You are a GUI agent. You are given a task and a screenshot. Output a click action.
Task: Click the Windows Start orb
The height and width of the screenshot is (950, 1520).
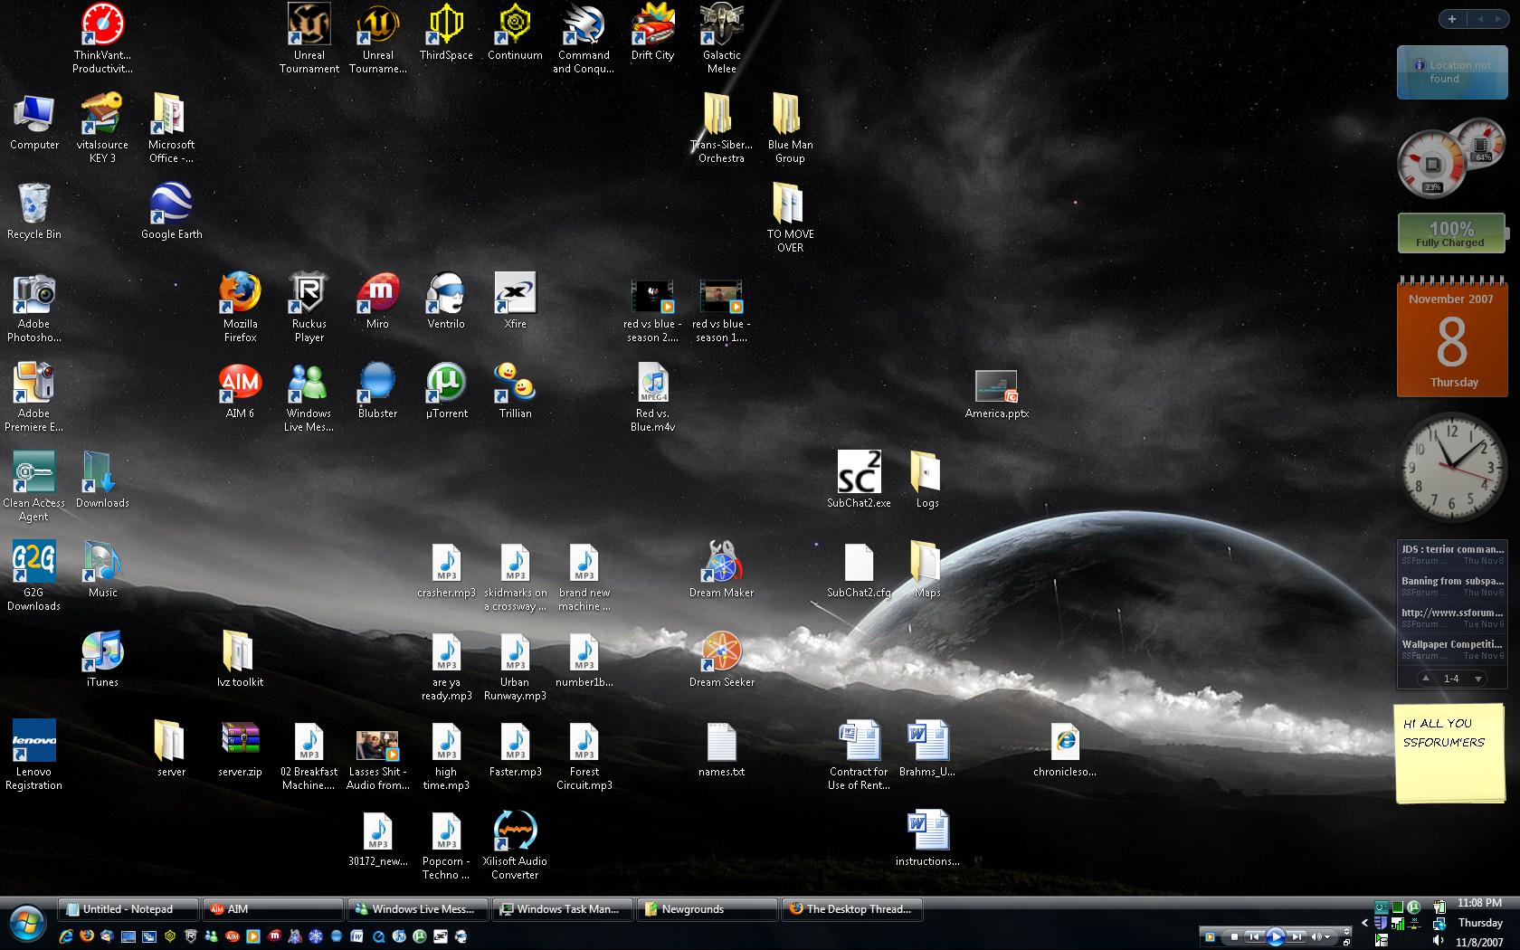coord(27,924)
